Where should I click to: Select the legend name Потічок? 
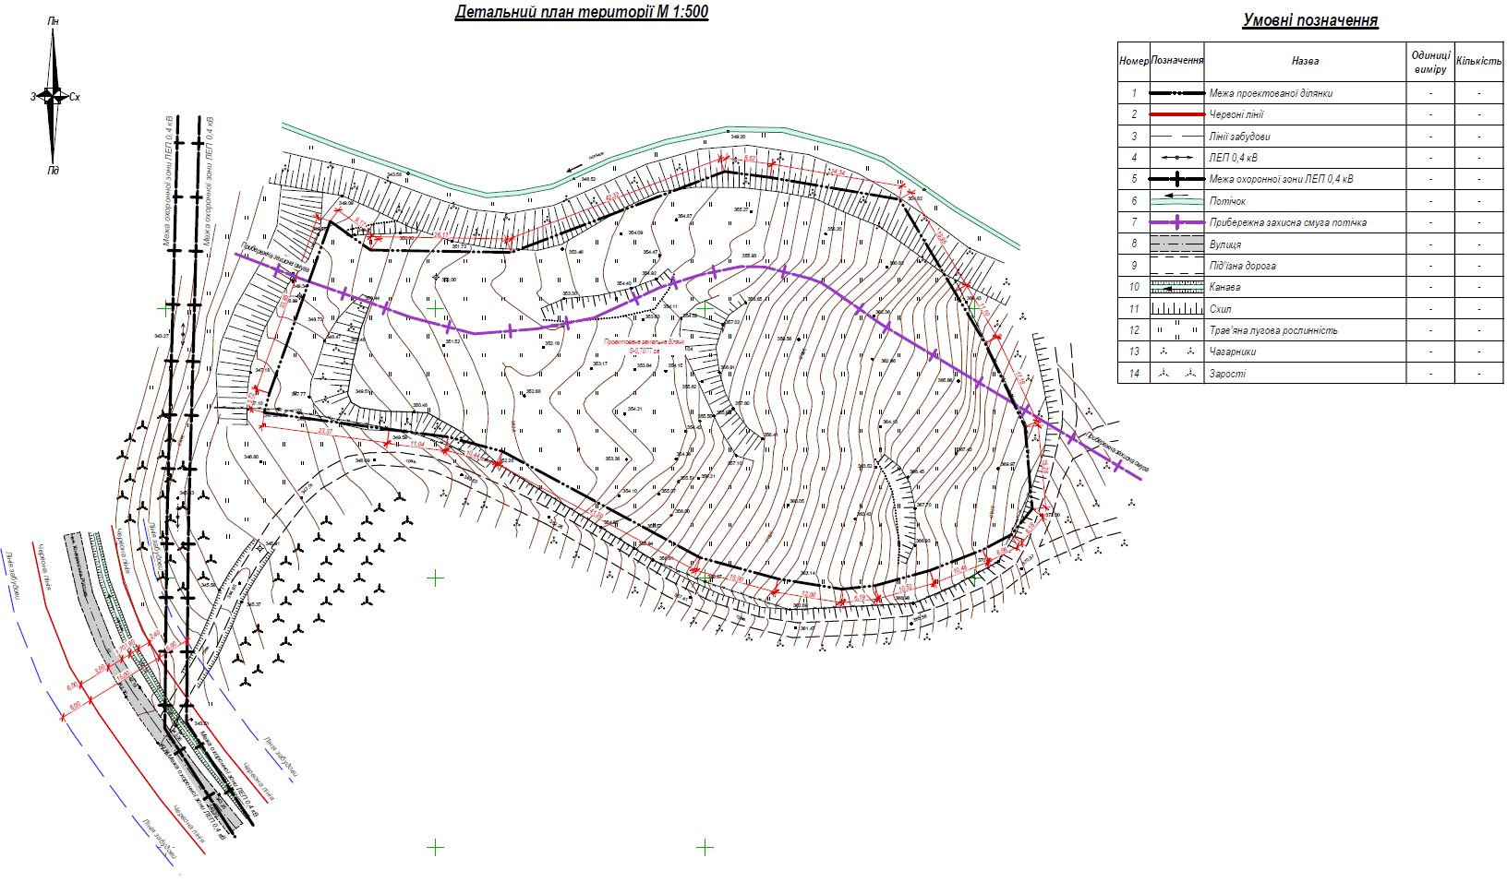click(1227, 201)
